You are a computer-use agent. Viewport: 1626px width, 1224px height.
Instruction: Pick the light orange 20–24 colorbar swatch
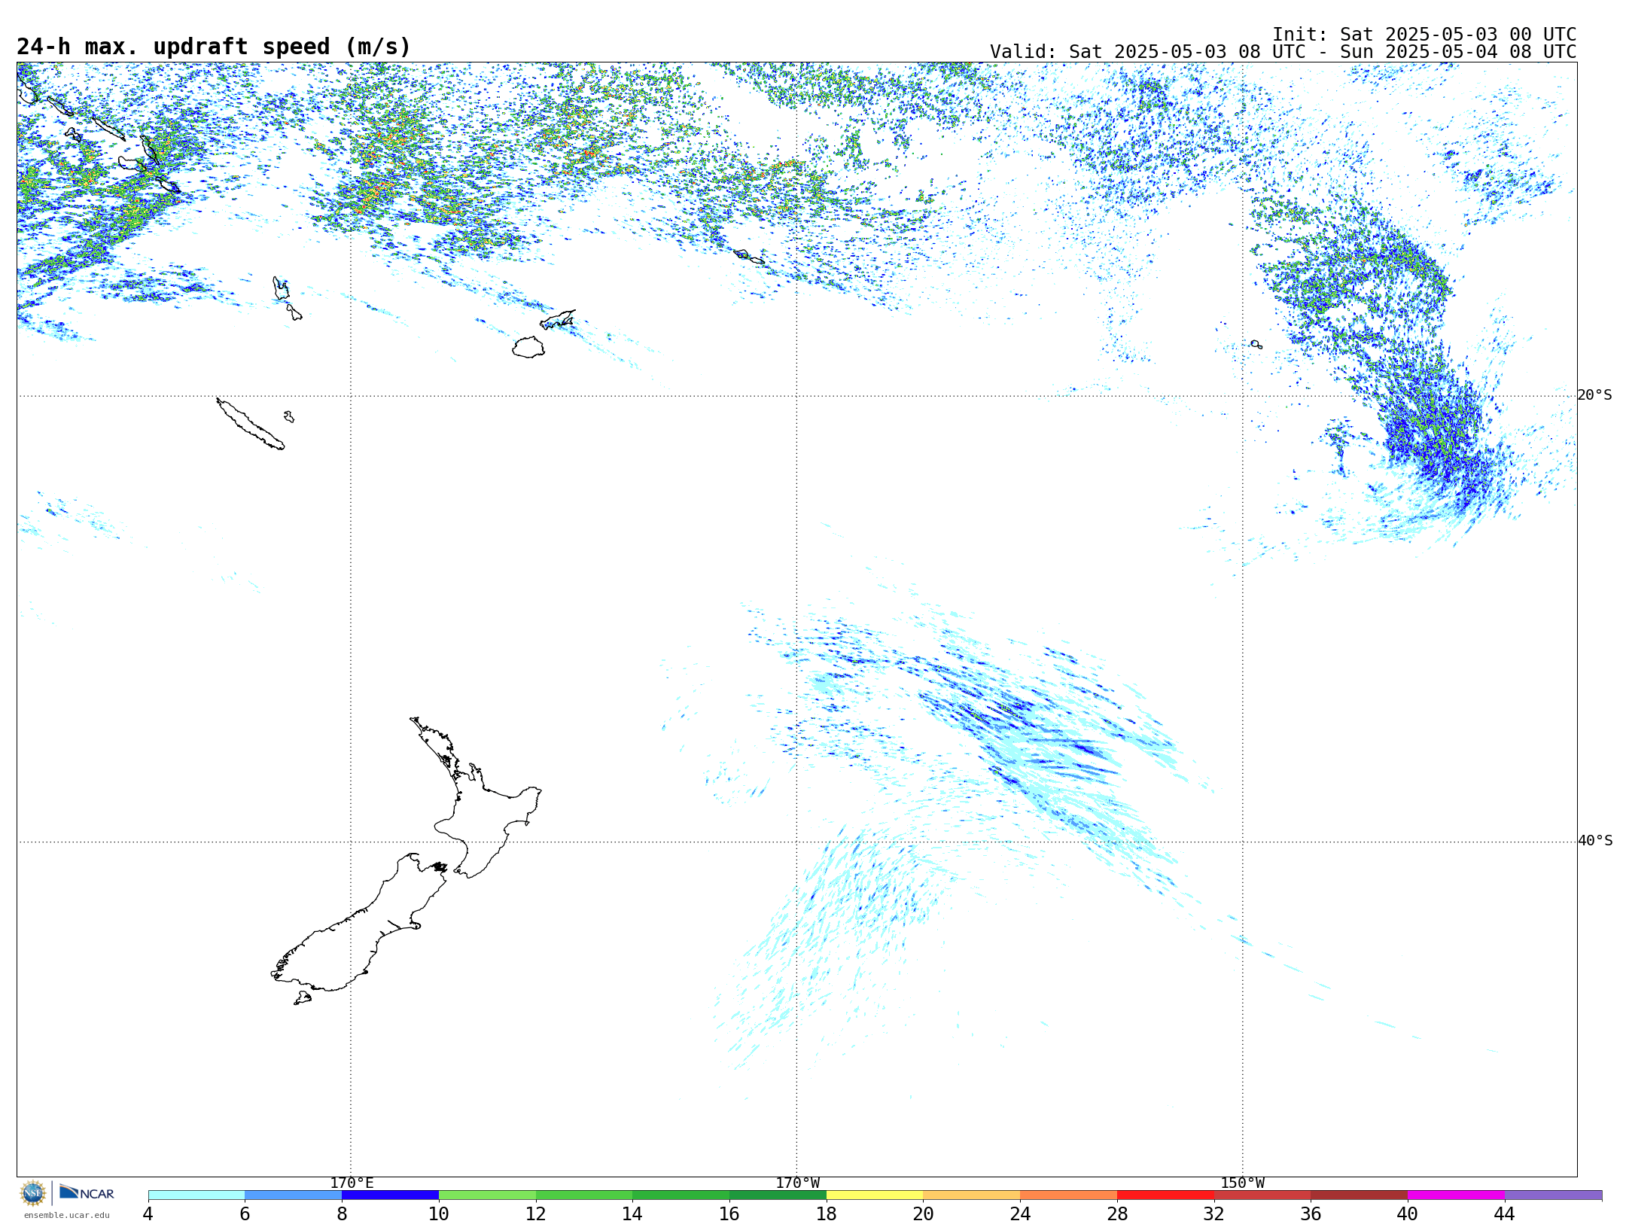(x=972, y=1195)
